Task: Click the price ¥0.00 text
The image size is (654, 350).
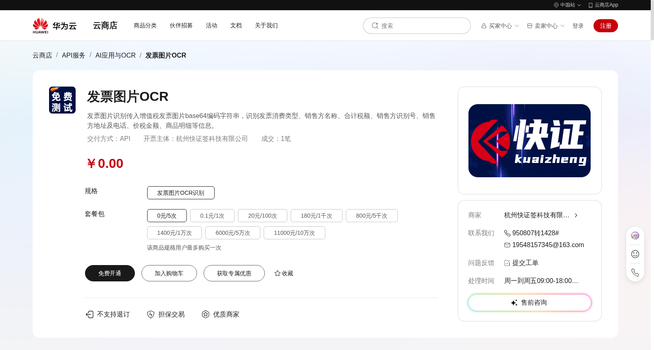Action: 105,163
